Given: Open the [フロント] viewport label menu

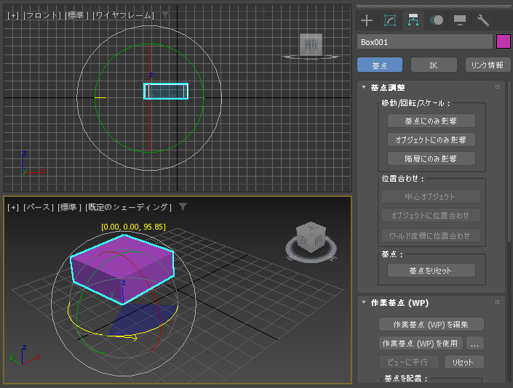Looking at the screenshot, I should click(x=42, y=15).
